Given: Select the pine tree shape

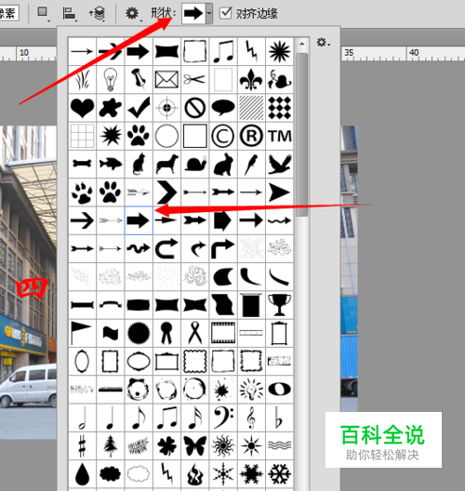Looking at the screenshot, I should click(111, 446).
